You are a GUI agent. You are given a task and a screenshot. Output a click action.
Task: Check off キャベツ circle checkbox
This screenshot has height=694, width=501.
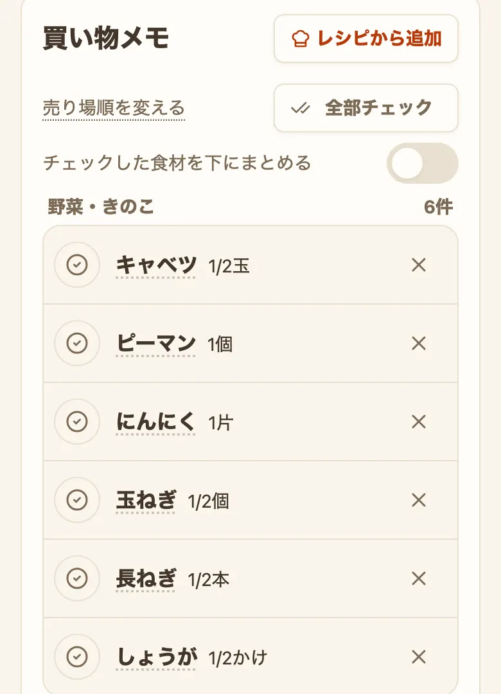click(x=77, y=265)
